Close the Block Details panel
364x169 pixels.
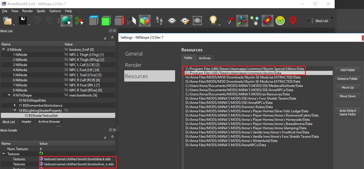114,130
